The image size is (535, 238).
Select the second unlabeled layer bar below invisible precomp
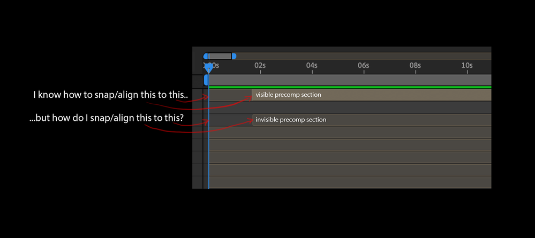348,145
